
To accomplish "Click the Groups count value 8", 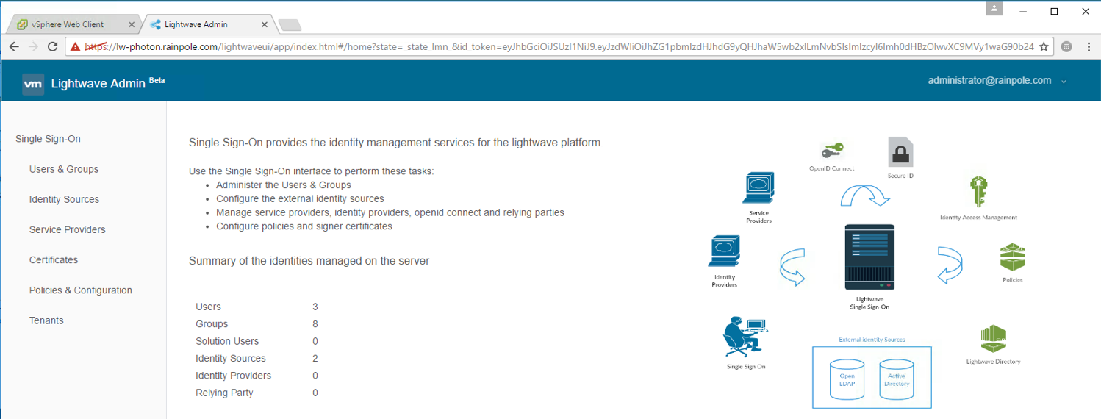I will 315,323.
